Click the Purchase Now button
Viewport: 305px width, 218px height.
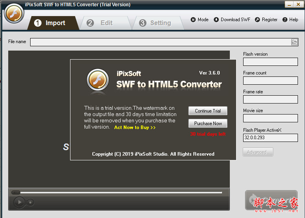pos(208,124)
